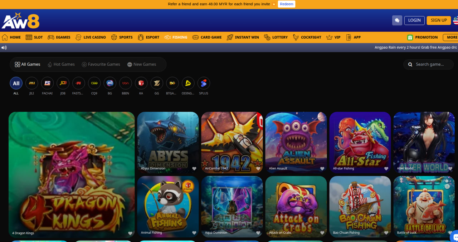The image size is (458, 242).
Task: Favourite the 4 Dragon Kings game
Action: click(130, 233)
